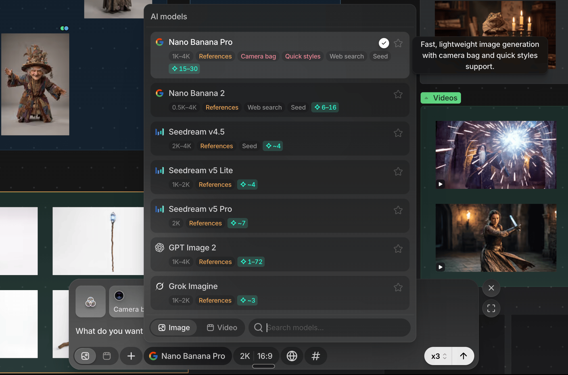Screen dimensions: 568x375
Task: Favorite Nano Banana Pro with its star
Action: click(398, 43)
